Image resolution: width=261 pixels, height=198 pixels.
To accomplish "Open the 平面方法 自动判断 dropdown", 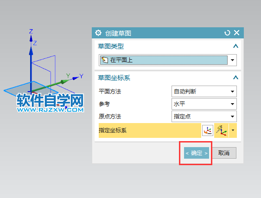I will coord(204,91).
